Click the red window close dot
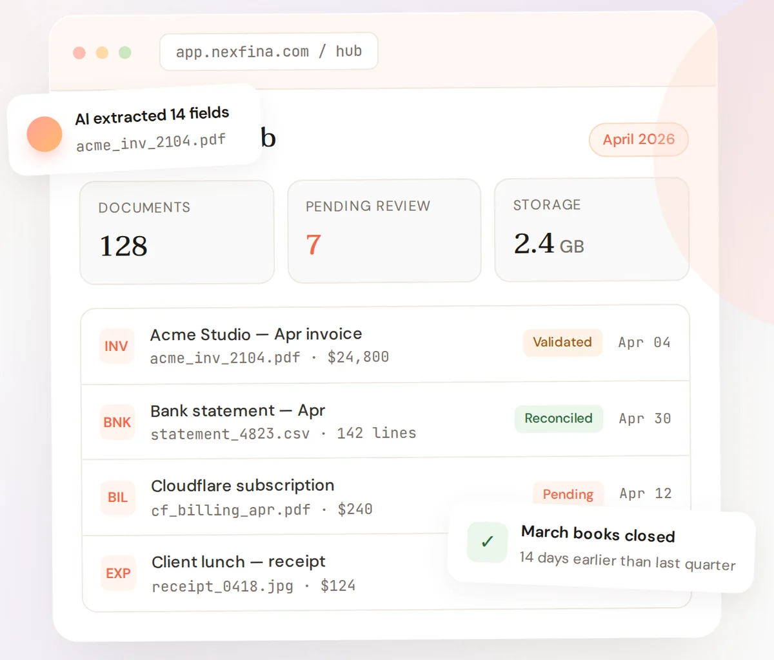Screen dimensions: 774x660 point(79,52)
